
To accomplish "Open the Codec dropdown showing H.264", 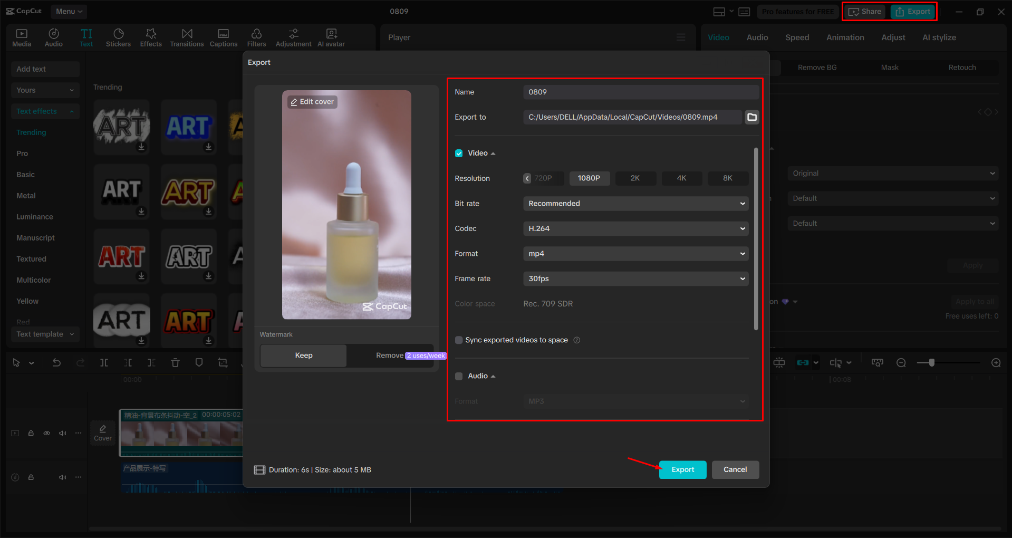I will tap(635, 228).
